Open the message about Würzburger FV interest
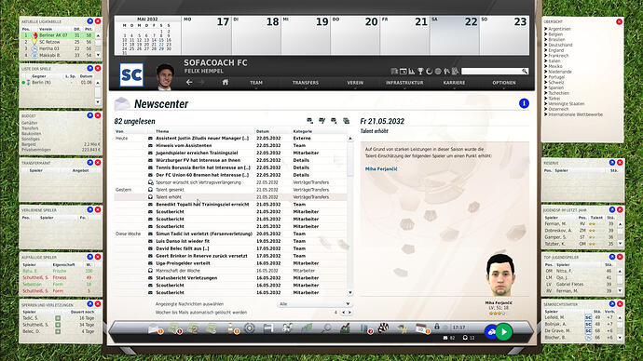The width and height of the screenshot is (643, 361). [x=198, y=160]
